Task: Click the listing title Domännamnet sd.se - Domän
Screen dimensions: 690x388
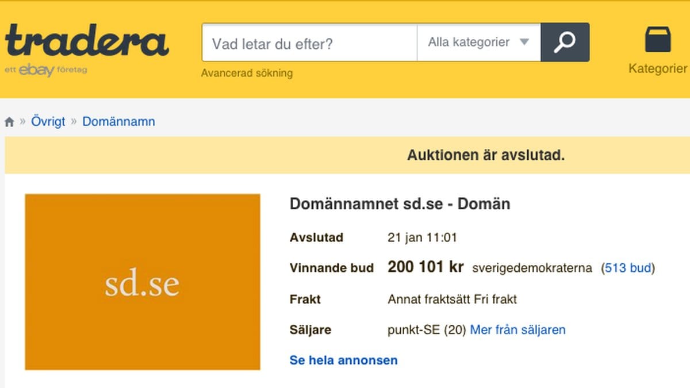Action: coord(400,204)
